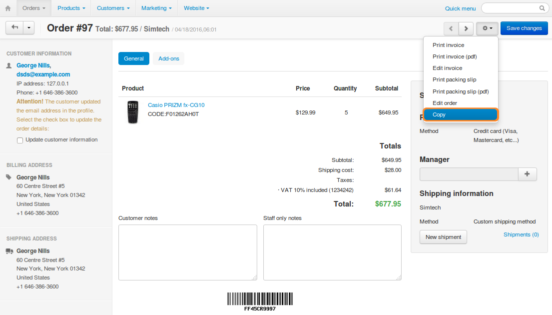
Task: Go to next order arrow
Action: click(x=466, y=28)
